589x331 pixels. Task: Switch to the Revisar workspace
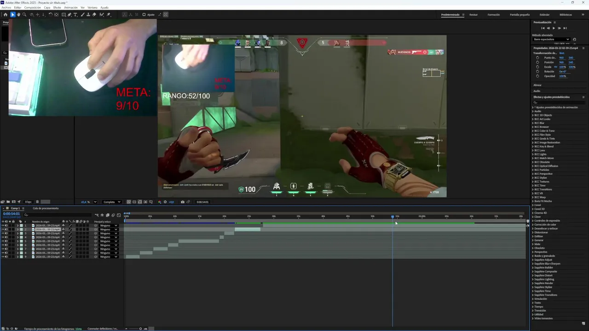click(x=474, y=15)
